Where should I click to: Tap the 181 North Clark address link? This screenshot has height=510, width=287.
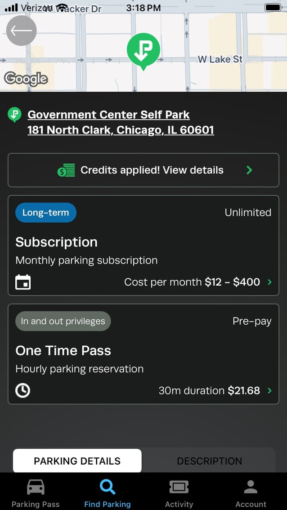[x=121, y=130]
